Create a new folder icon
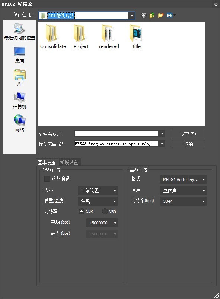The width and height of the screenshot is (220, 299). [160, 15]
